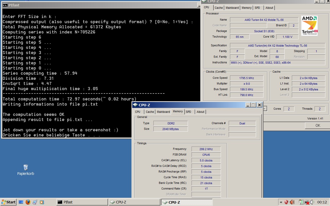Open processor selection dropdown arrow
This screenshot has width=330, height=206.
[x=265, y=109]
